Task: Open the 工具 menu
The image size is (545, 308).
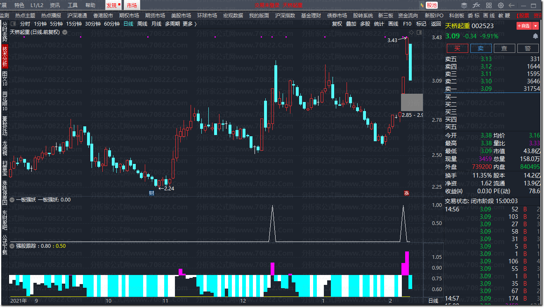Action: (72, 5)
